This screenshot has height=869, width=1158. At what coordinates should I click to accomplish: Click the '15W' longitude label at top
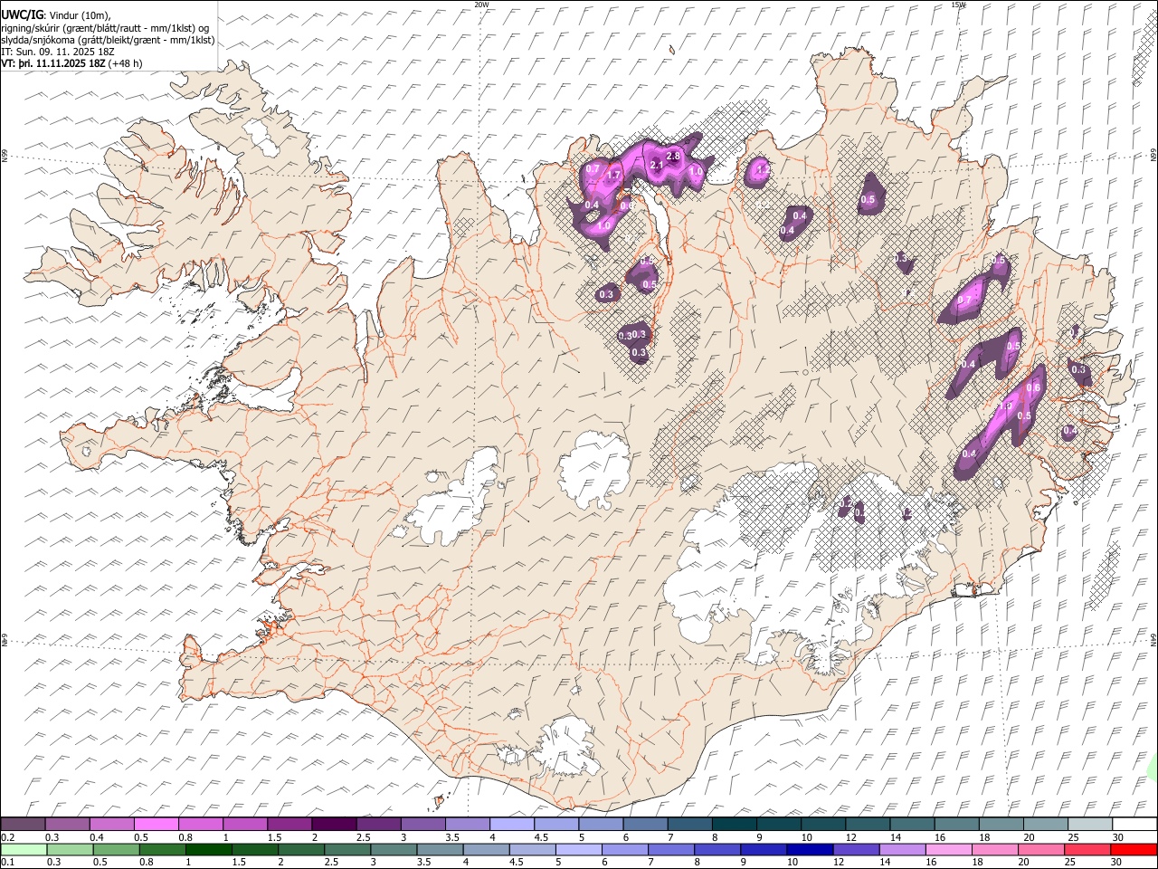tap(958, 5)
